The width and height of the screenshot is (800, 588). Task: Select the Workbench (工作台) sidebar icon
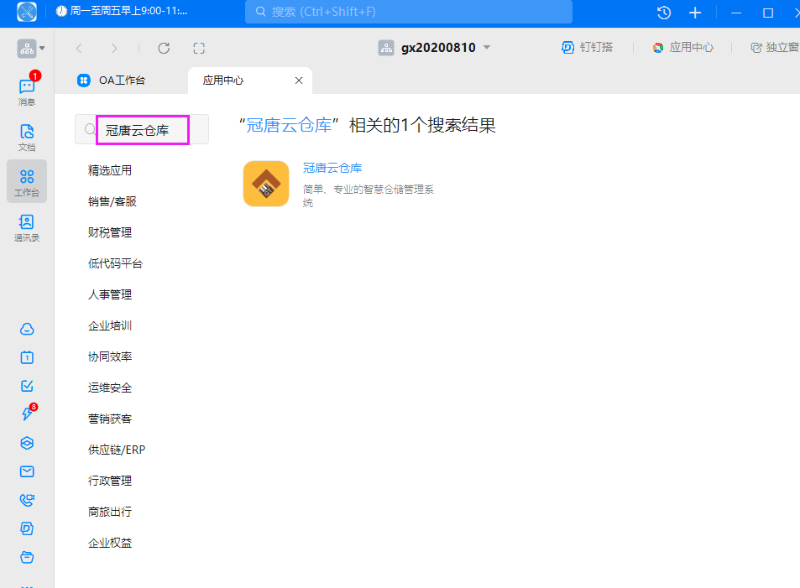tap(27, 181)
